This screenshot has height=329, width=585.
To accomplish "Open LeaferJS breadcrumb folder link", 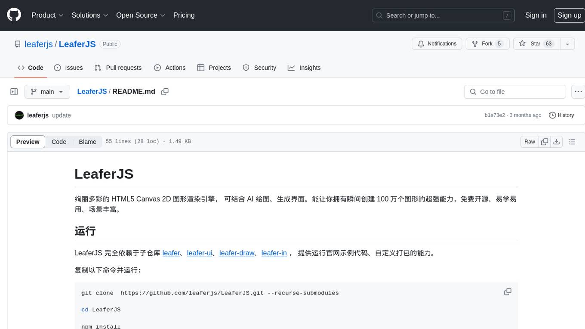I will 92,91.
